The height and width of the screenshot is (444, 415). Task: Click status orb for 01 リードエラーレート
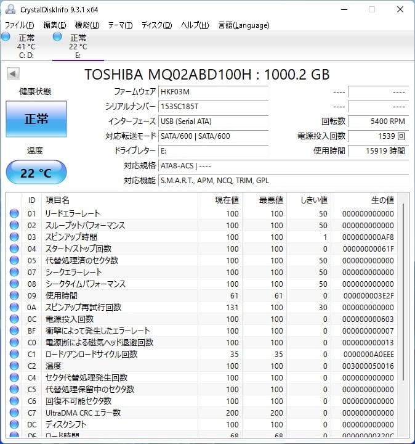pyautogui.click(x=14, y=213)
